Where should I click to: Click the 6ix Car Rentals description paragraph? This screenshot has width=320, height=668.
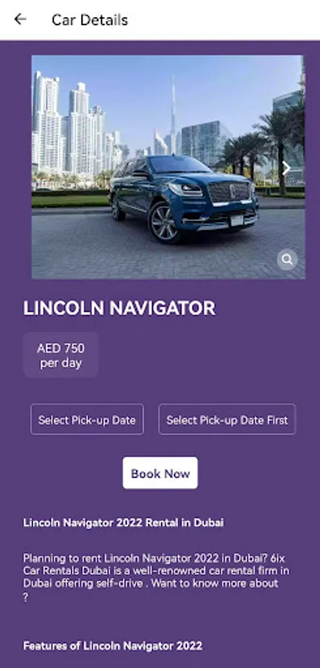157,577
